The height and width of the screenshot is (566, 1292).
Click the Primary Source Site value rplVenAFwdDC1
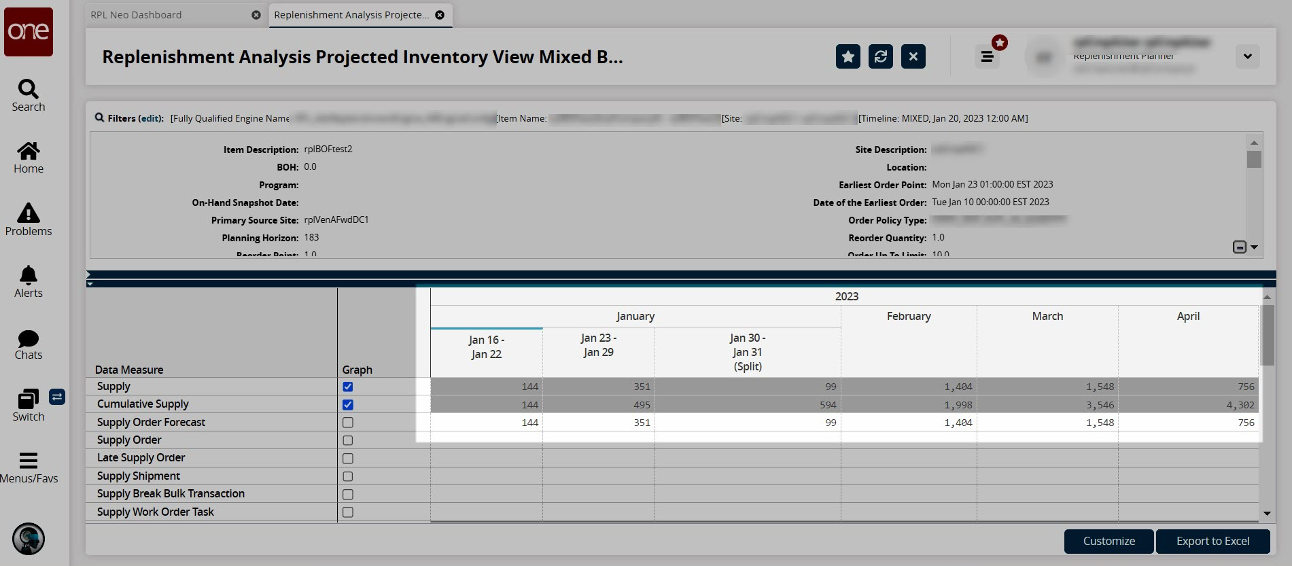(336, 220)
